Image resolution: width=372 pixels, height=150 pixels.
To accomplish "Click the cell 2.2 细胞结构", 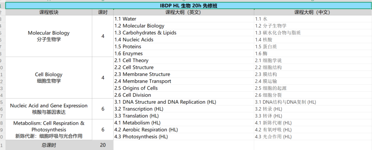I will click(x=313, y=67).
